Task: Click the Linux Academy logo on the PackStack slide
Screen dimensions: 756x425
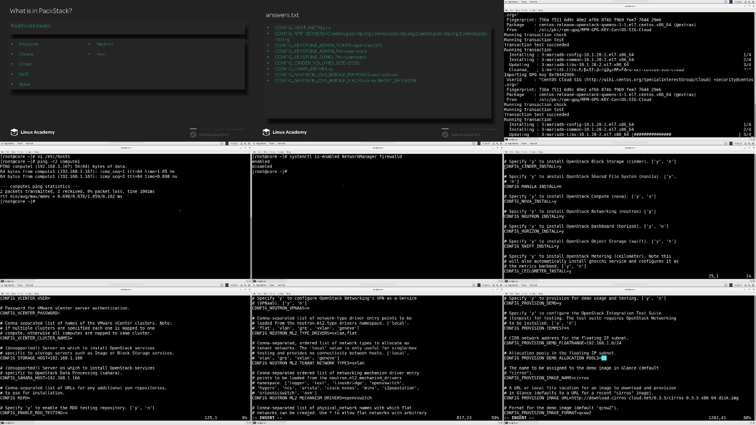Action: click(x=32, y=132)
